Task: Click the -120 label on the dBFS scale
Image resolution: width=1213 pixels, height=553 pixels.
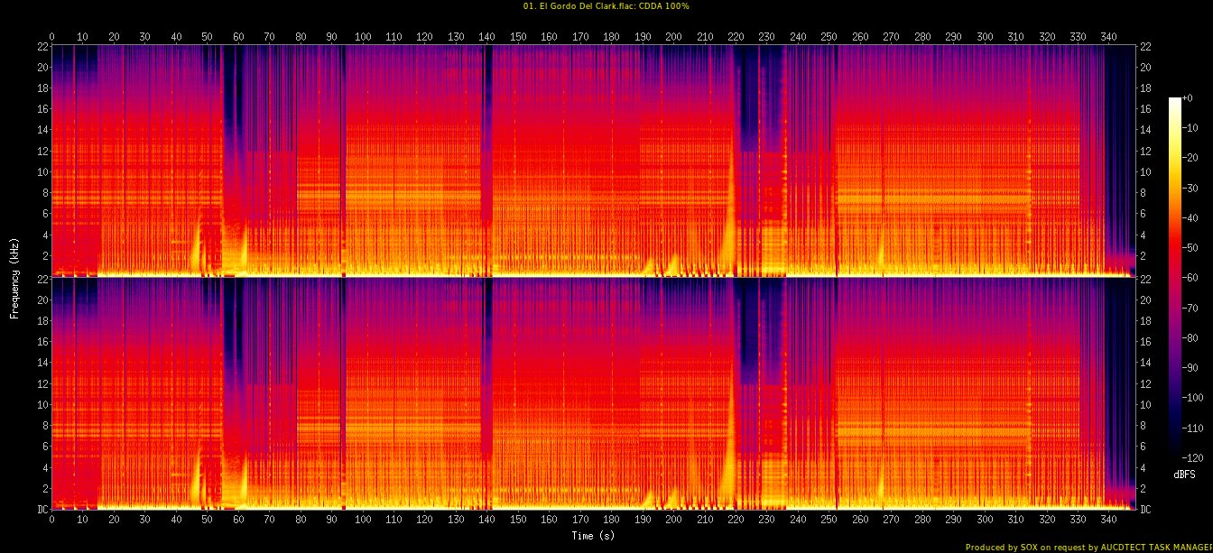Action: [1192, 457]
